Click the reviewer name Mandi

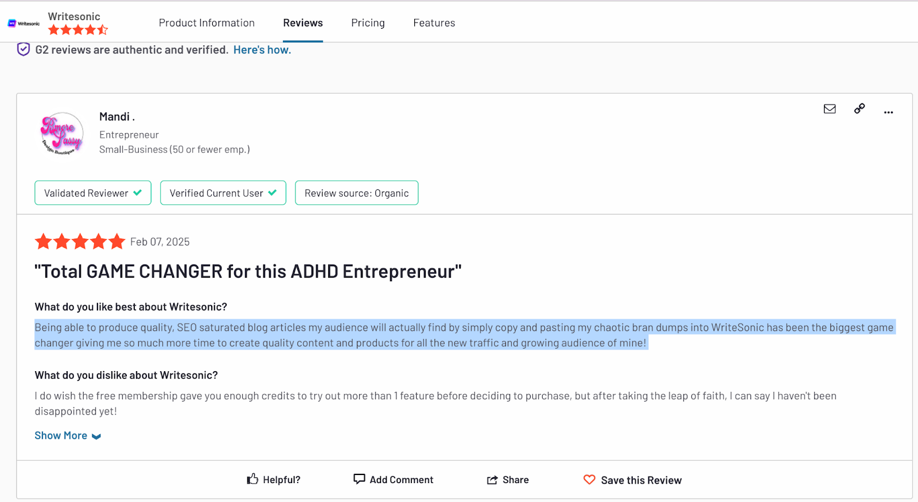click(117, 116)
